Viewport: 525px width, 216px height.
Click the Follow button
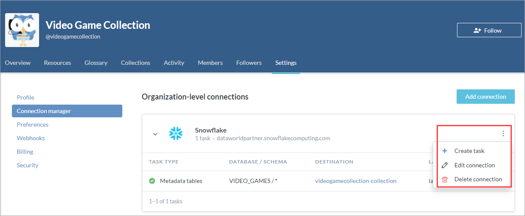(x=489, y=30)
